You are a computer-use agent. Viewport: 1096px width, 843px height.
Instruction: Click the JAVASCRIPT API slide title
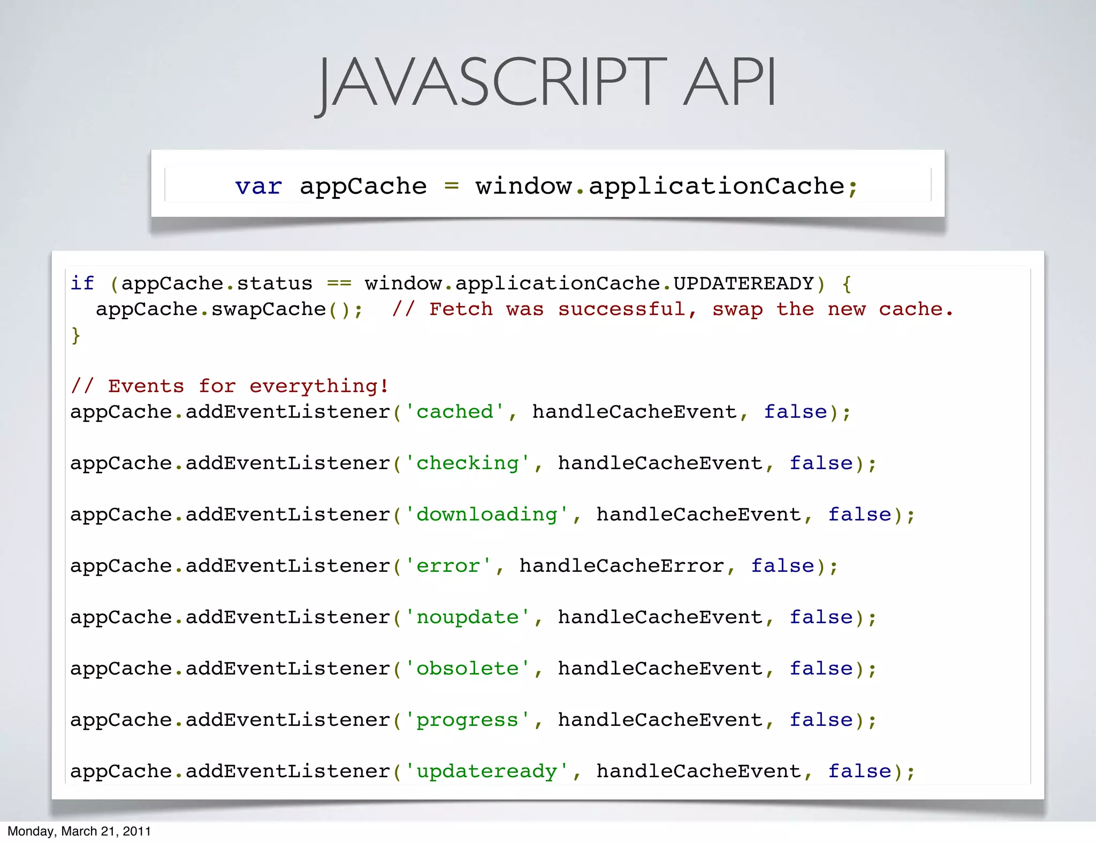(x=546, y=83)
